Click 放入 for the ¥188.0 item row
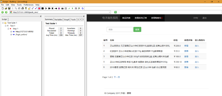The image size is (222, 96). coord(197,56)
